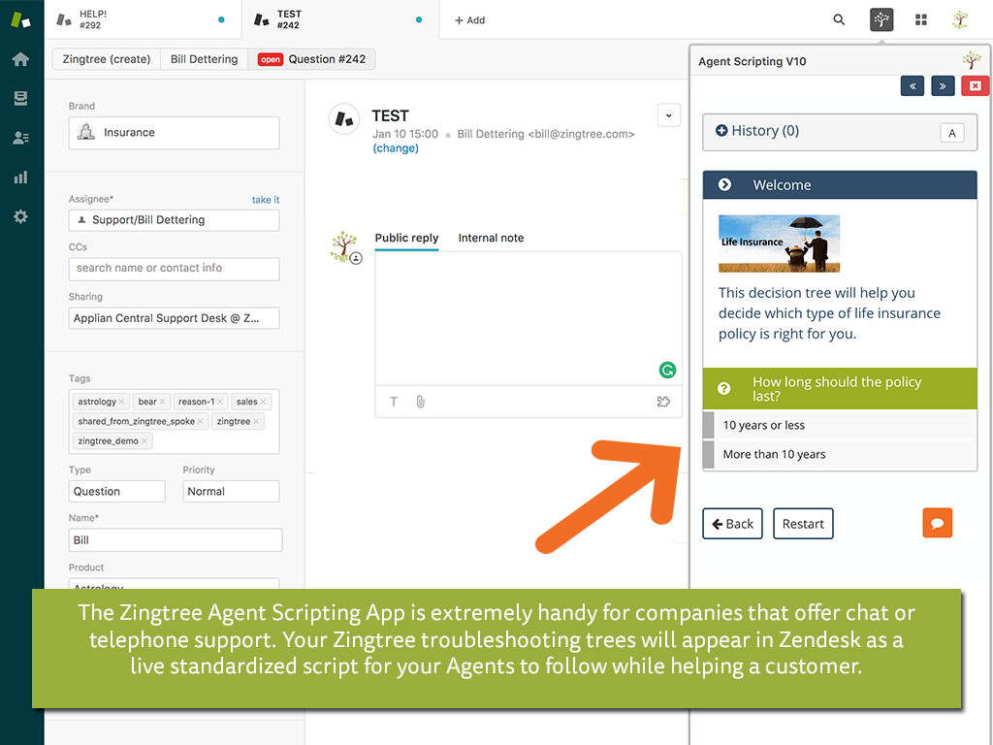The height and width of the screenshot is (745, 993).
Task: Open Admin settings gear icon
Action: [20, 217]
